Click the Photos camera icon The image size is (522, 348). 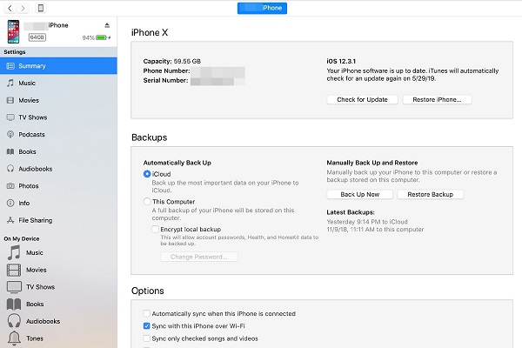[10, 186]
